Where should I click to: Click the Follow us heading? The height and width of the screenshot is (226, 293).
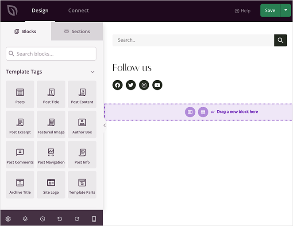coord(132,67)
